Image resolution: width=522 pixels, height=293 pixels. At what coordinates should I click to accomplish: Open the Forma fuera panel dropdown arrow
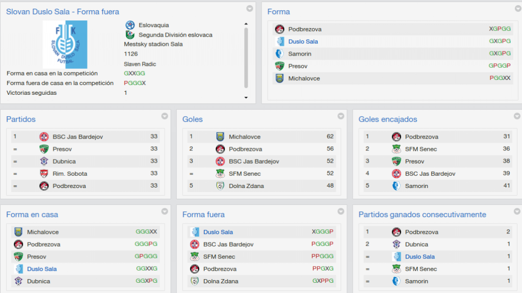pyautogui.click(x=341, y=211)
